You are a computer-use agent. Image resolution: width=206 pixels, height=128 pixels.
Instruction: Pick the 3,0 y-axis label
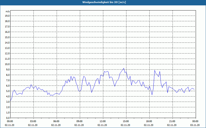pos(8,102)
